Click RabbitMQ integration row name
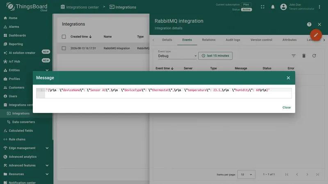Image resolution: width=328 pixels, height=184 pixels. click(x=117, y=48)
